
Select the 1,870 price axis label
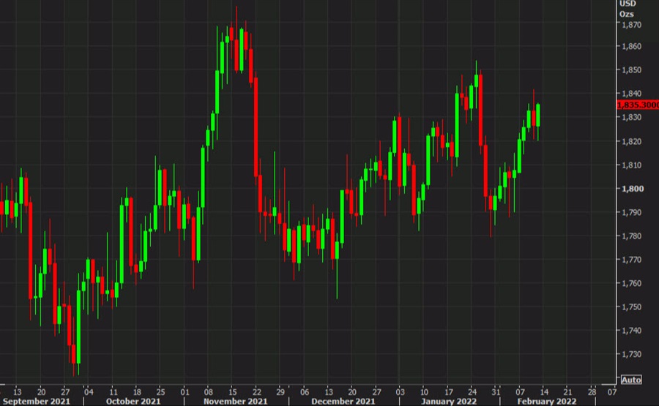[632, 25]
